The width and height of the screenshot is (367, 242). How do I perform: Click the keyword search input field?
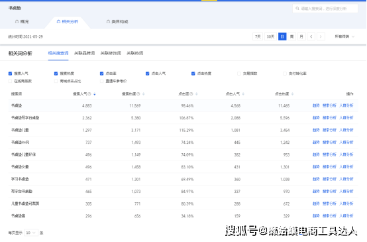tap(325, 9)
